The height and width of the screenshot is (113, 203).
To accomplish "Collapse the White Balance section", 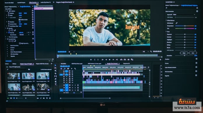I will coord(166,20).
